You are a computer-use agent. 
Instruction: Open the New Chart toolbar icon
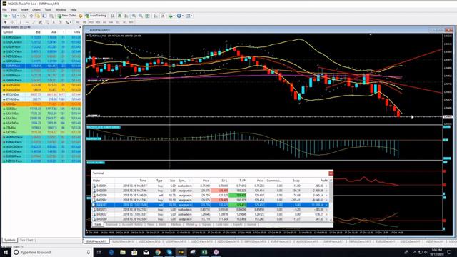(5, 16)
